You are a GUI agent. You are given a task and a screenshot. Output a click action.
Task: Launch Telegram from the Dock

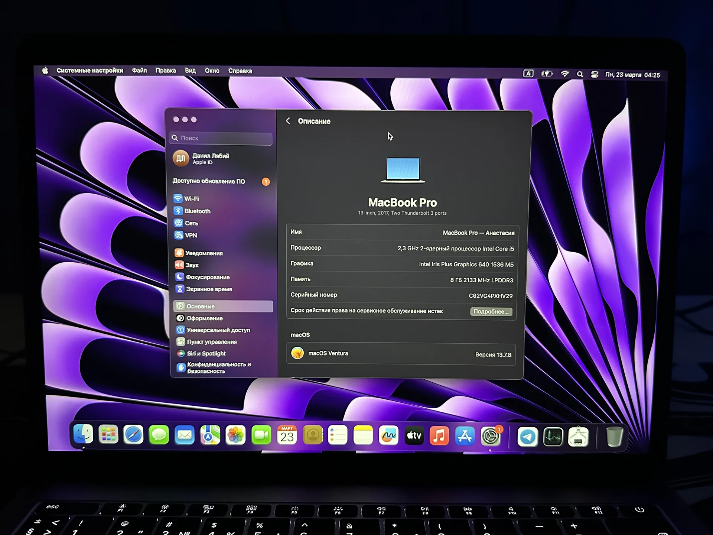coord(527,437)
